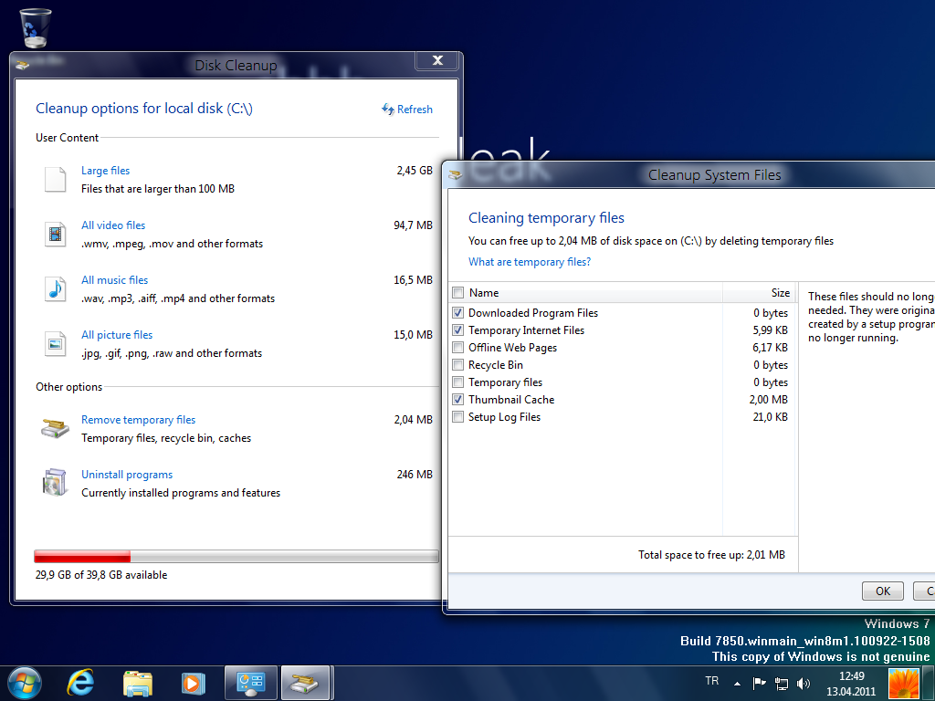Open the TR language indicator
The height and width of the screenshot is (701, 935).
coord(712,681)
